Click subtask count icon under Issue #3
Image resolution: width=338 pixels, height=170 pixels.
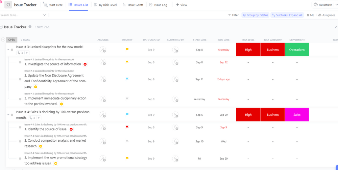20,53
